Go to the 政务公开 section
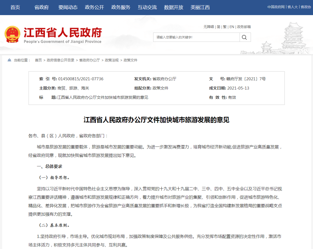313x249 pixels. [94, 8]
